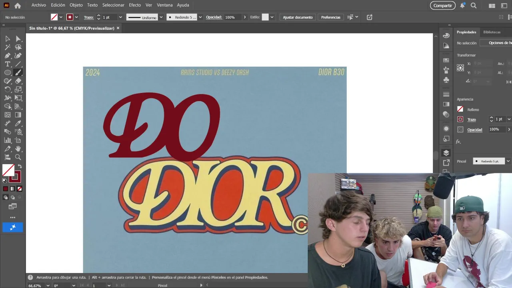Select the Gradient tool
Screen dimensions: 512x288
pos(18,115)
